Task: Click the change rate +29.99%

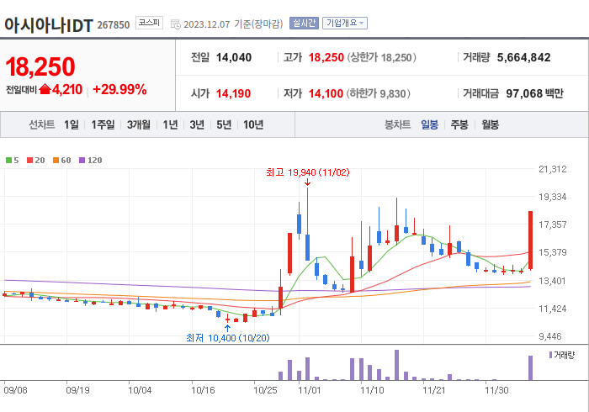Action: click(x=119, y=89)
